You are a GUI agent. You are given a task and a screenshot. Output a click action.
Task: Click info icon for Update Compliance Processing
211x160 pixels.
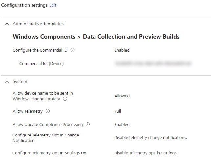(x=88, y=124)
